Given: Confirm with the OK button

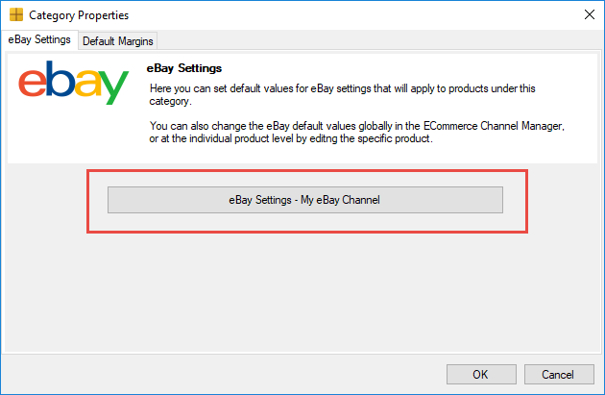Looking at the screenshot, I should [x=480, y=374].
